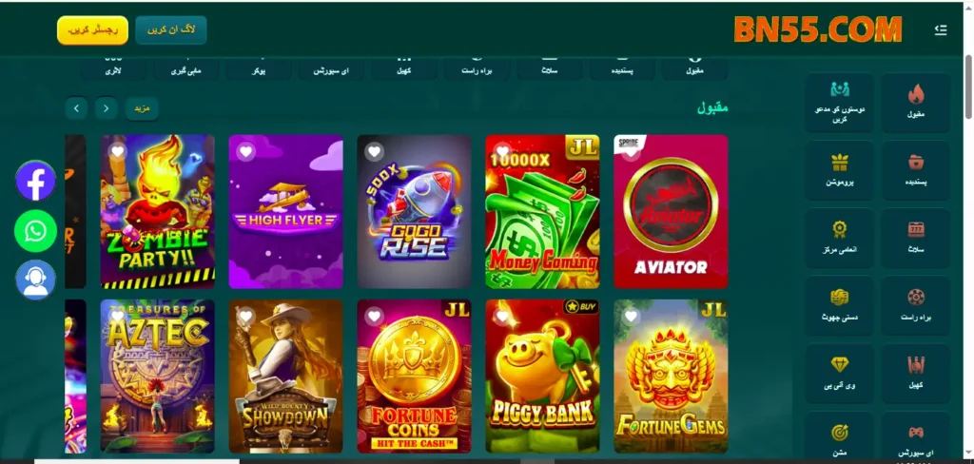This screenshot has width=974, height=464.
Task: Open the rewards center medal tile
Action: [x=839, y=238]
